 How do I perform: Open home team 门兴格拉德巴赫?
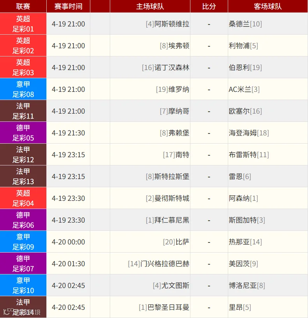pyautogui.click(x=165, y=264)
